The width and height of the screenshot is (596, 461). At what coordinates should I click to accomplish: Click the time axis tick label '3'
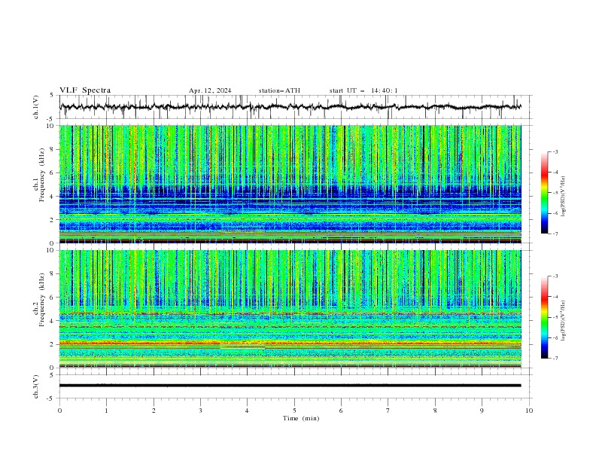pyautogui.click(x=200, y=411)
